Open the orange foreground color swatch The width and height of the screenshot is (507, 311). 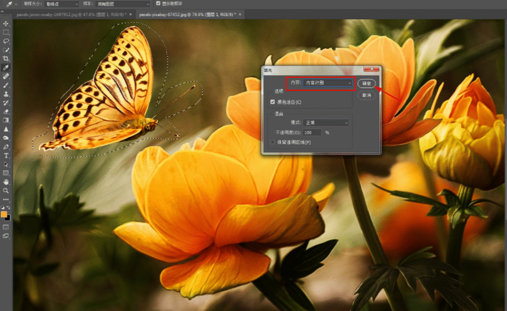click(4, 214)
